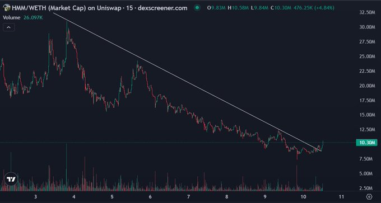The height and width of the screenshot is (203, 381).
Task: Click the 32.50M price axis label
Action: [x=367, y=12]
